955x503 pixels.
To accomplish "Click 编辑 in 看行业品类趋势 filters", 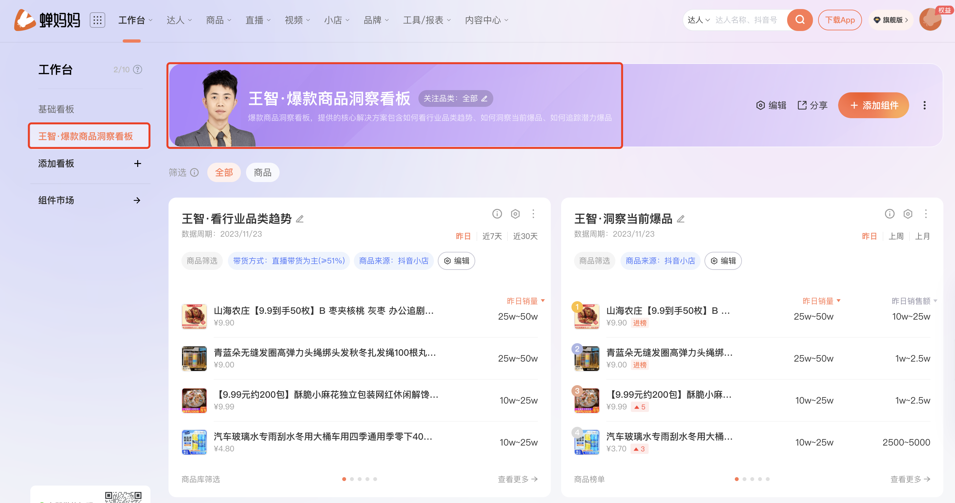I will coord(457,261).
